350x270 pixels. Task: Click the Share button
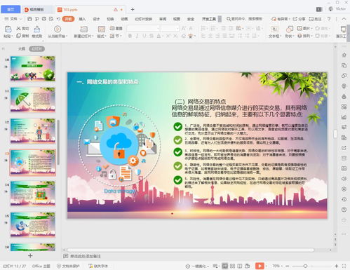pyautogui.click(x=299, y=19)
